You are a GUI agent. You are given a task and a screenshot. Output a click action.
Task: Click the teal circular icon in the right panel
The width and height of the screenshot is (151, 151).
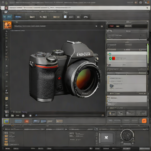[110, 54]
